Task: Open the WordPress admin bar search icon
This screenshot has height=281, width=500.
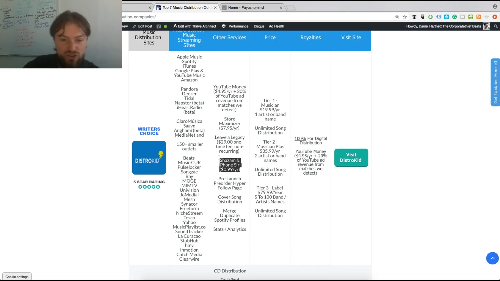Action: (496, 26)
